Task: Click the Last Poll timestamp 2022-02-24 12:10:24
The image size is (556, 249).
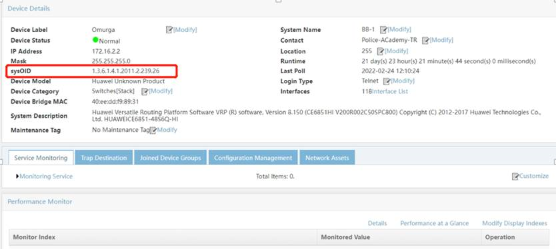Action: (x=391, y=71)
